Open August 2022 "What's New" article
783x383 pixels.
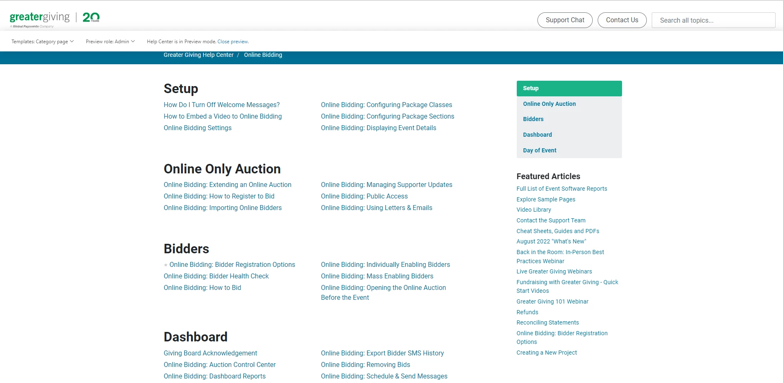click(551, 241)
